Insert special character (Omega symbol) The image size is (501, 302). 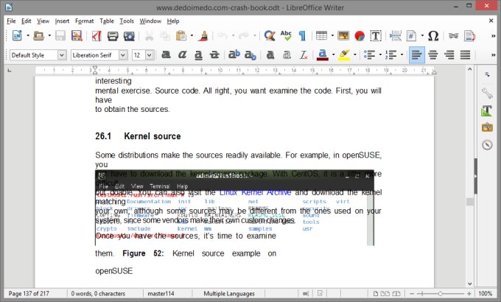pyautogui.click(x=433, y=35)
